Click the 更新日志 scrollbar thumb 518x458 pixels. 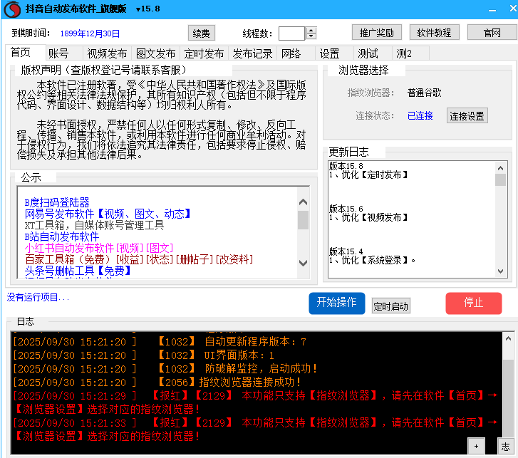pos(500,179)
